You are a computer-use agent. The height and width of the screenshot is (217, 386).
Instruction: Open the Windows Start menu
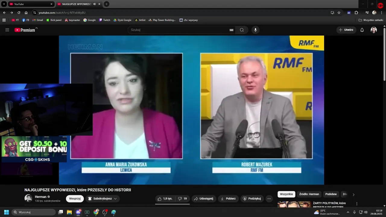pos(6,212)
